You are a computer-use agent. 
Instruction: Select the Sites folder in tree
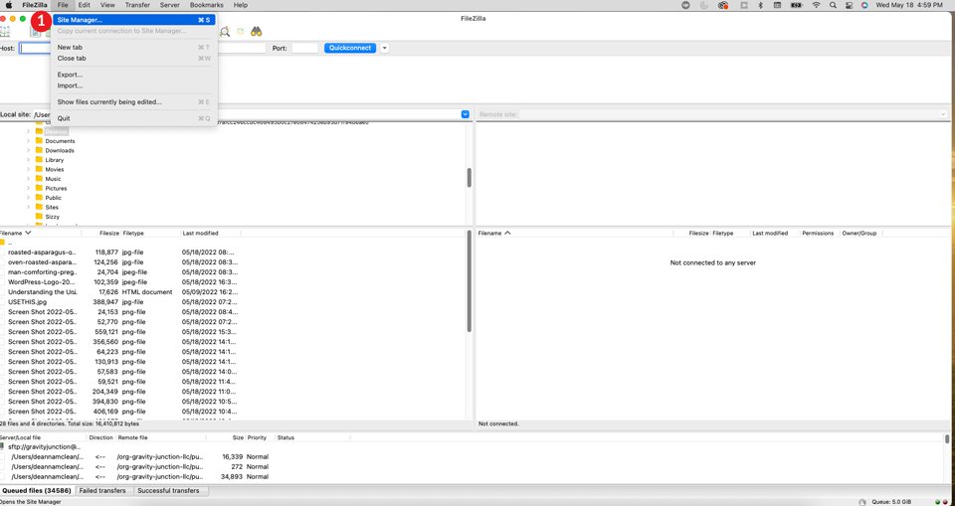[52, 207]
